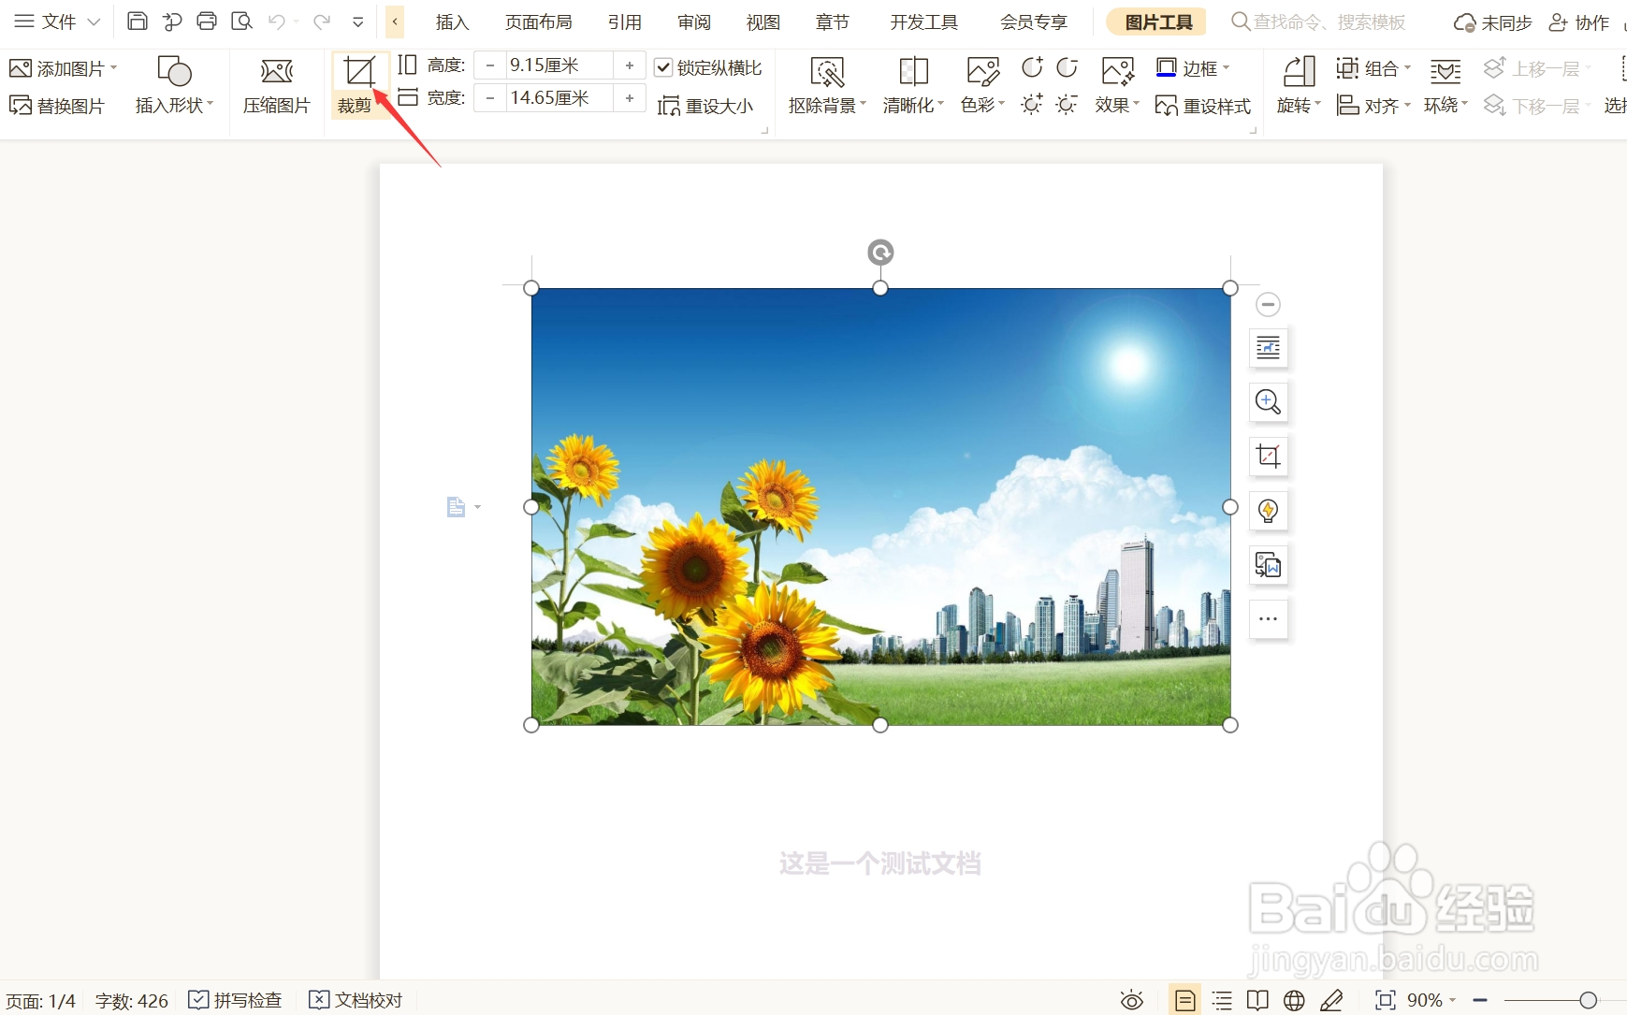The image size is (1627, 1015).
Task: Open Effects (效果) dropdown
Action: tap(1137, 104)
